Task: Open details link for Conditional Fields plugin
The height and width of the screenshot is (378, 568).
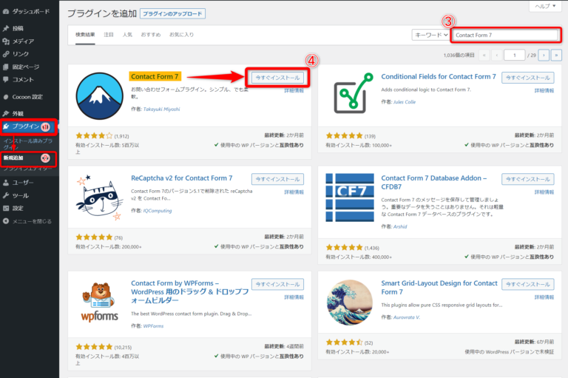Action: [544, 90]
